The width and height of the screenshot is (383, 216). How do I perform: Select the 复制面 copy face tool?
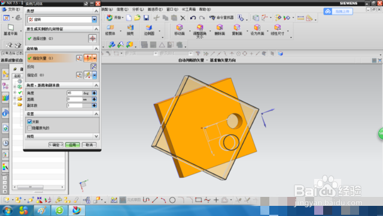tap(237, 30)
